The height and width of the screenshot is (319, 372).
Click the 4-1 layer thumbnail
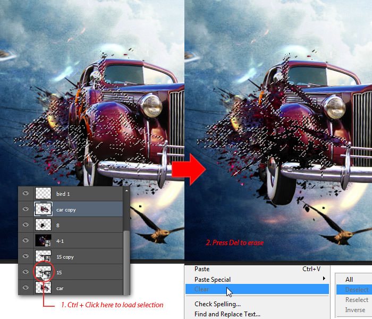point(43,240)
